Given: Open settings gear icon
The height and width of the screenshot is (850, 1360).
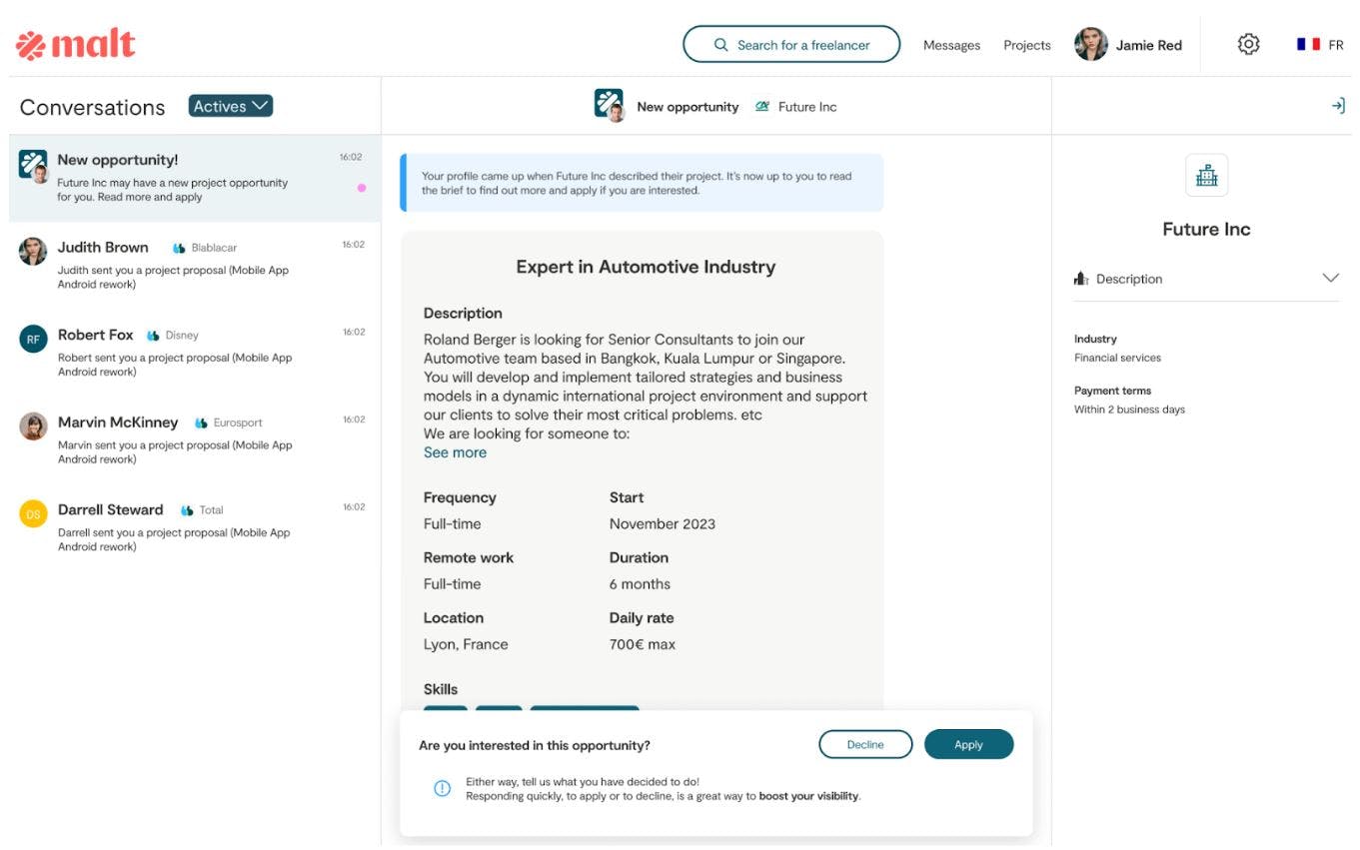Looking at the screenshot, I should click(1248, 45).
